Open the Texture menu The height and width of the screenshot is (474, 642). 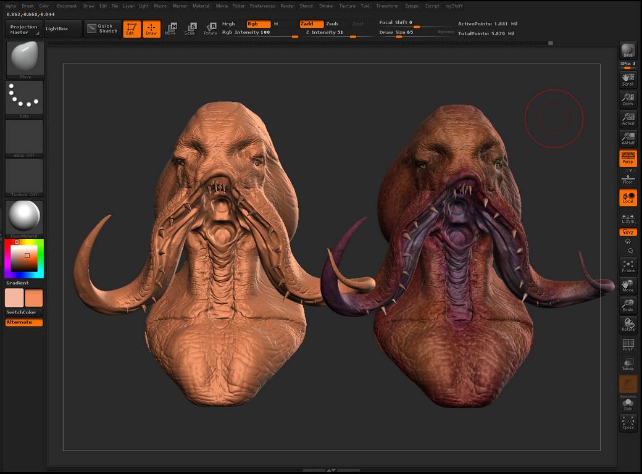pos(347,6)
